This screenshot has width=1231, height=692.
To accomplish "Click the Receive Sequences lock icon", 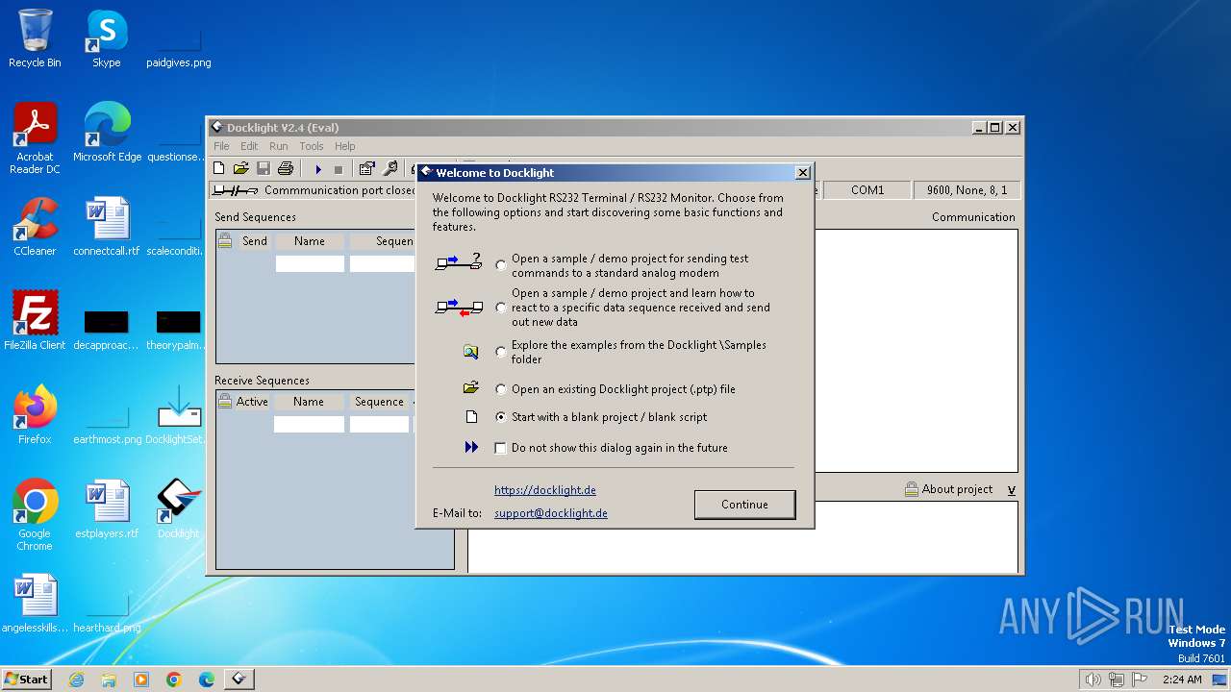I will [225, 402].
